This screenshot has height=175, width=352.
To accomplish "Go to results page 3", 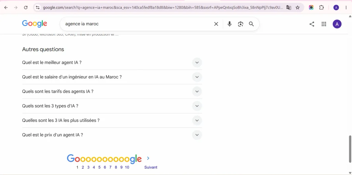I will point(88,167).
